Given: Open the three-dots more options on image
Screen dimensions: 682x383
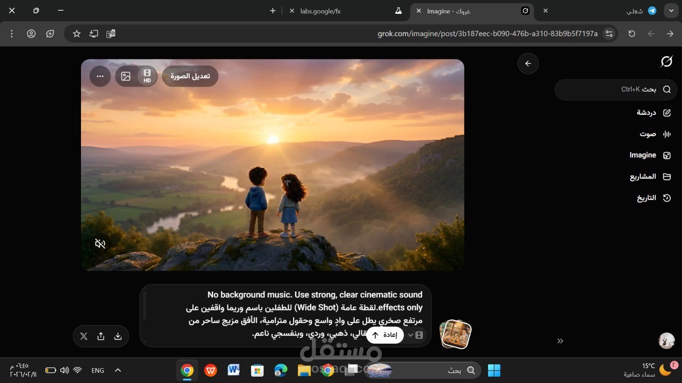Looking at the screenshot, I should (x=100, y=76).
